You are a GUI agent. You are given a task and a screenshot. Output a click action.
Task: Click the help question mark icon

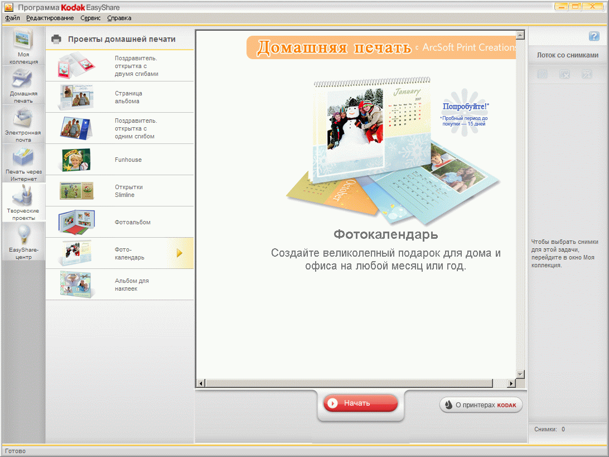point(594,36)
